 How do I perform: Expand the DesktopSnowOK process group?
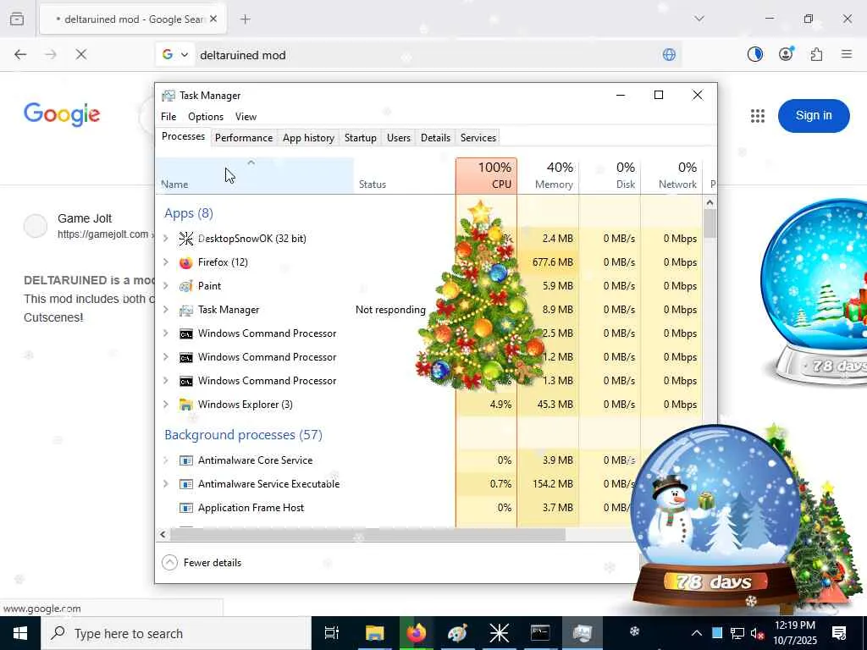[x=166, y=239]
